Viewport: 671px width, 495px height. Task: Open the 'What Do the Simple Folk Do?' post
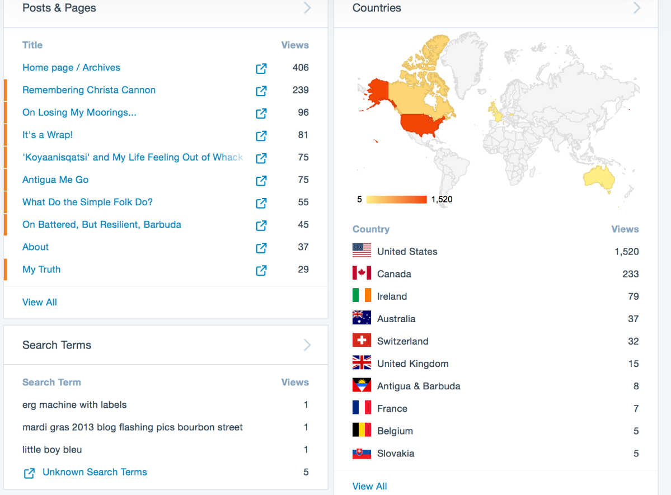pos(87,202)
